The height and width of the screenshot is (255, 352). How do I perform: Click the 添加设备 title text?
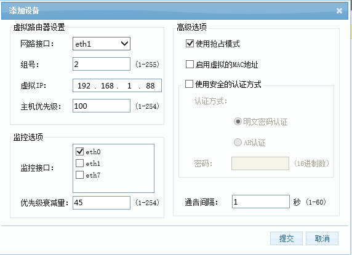24,10
